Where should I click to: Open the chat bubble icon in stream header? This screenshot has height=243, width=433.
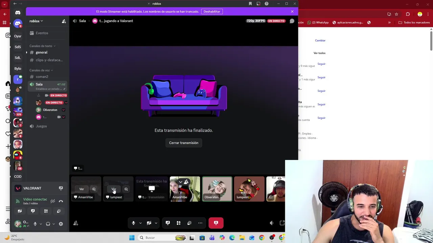pyautogui.click(x=292, y=21)
